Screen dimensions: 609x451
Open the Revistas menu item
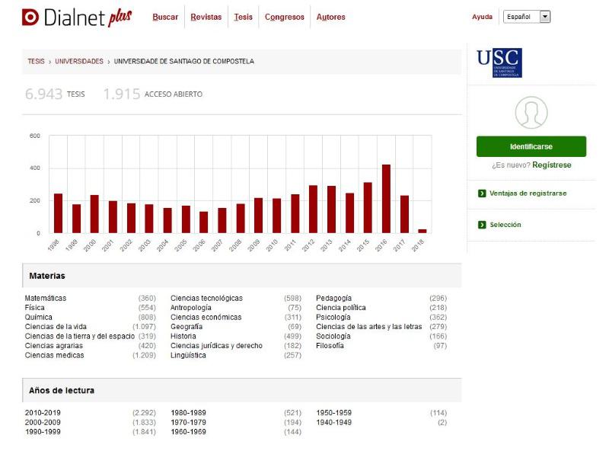pyautogui.click(x=206, y=17)
